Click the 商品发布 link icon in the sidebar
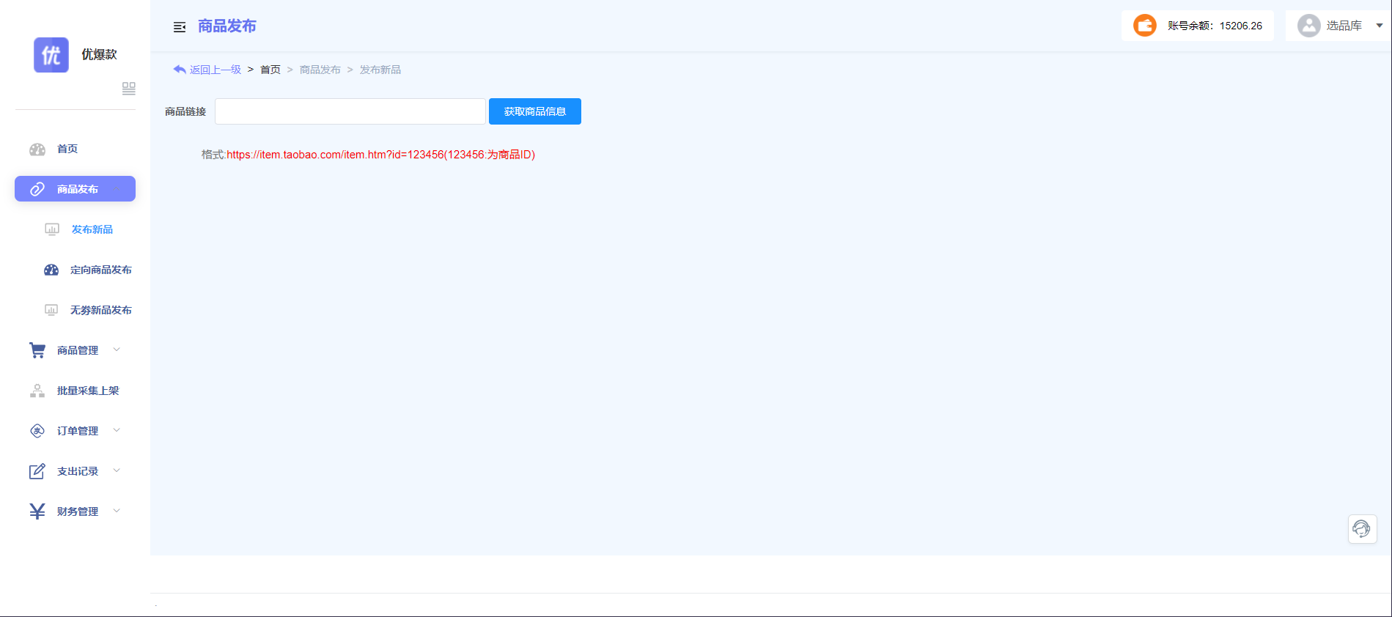Viewport: 1392px width, 617px height. click(37, 189)
